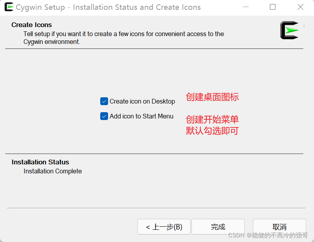Toggle the Create icon on Desktop checkbox
This screenshot has height=242, width=314.
104,101
